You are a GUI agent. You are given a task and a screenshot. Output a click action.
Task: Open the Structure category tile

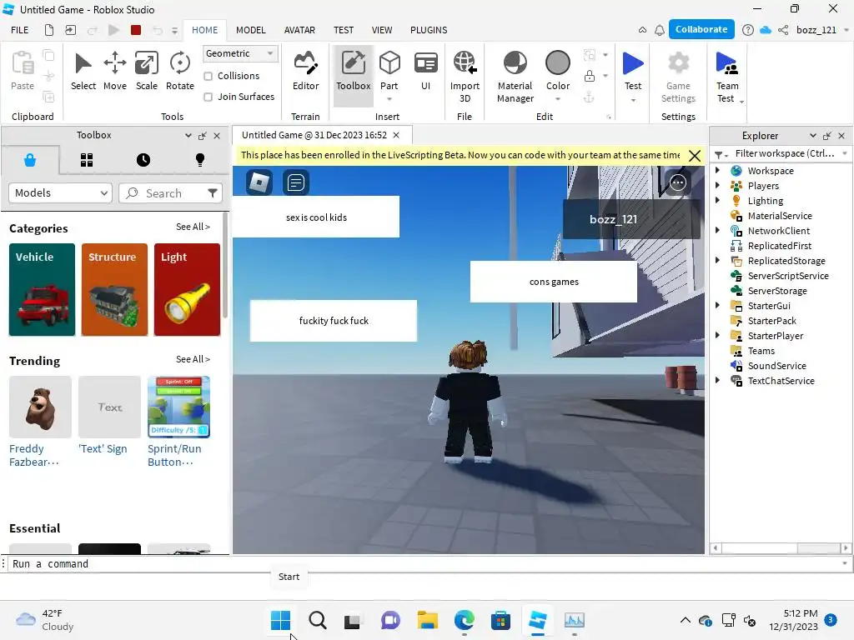[x=114, y=289]
